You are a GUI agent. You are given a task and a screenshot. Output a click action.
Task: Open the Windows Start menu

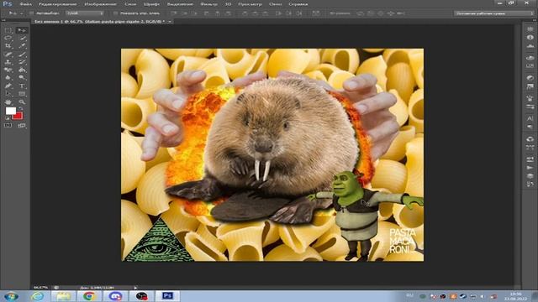[x=11, y=296]
